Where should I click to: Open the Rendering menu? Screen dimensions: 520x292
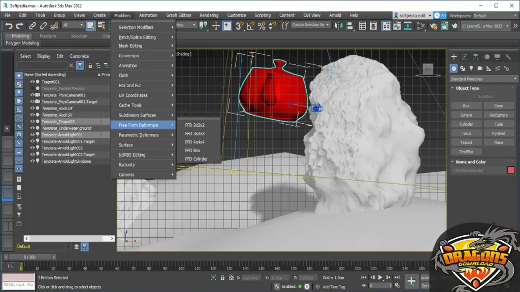pos(209,16)
